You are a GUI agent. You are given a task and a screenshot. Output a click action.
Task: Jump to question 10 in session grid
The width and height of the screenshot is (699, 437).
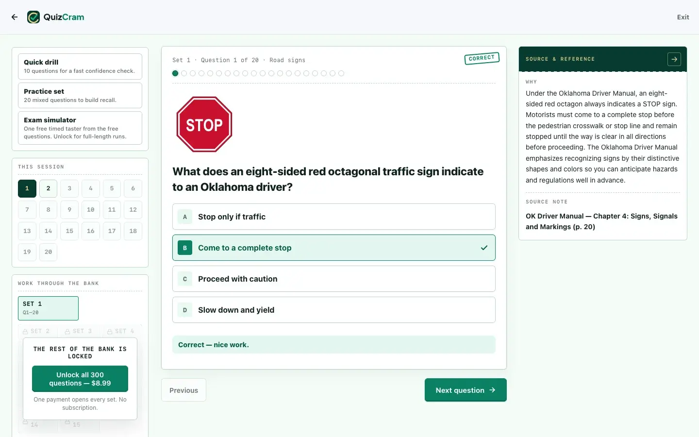(91, 210)
